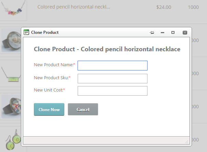207x152 pixels.
Task: Select the green earrings thumbnail
Action: (x=13, y=140)
